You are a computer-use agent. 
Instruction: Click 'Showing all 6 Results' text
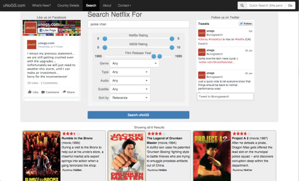149,127
